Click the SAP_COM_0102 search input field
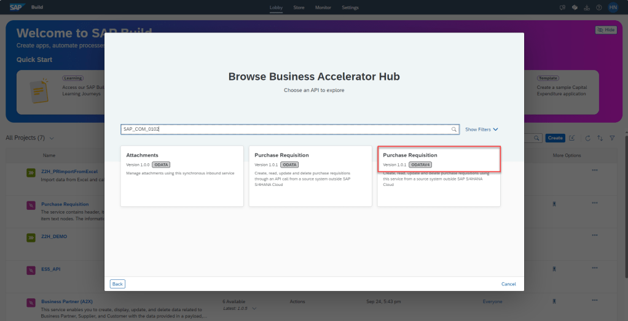Viewport: 628px width, 321px height. [x=286, y=130]
